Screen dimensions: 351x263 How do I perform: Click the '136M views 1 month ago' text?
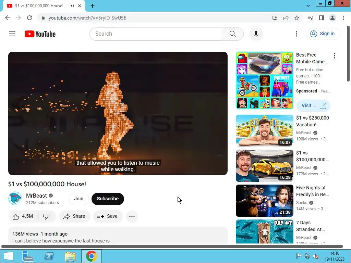click(40, 234)
